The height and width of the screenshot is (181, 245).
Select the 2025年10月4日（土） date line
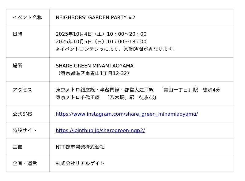coord(101,34)
